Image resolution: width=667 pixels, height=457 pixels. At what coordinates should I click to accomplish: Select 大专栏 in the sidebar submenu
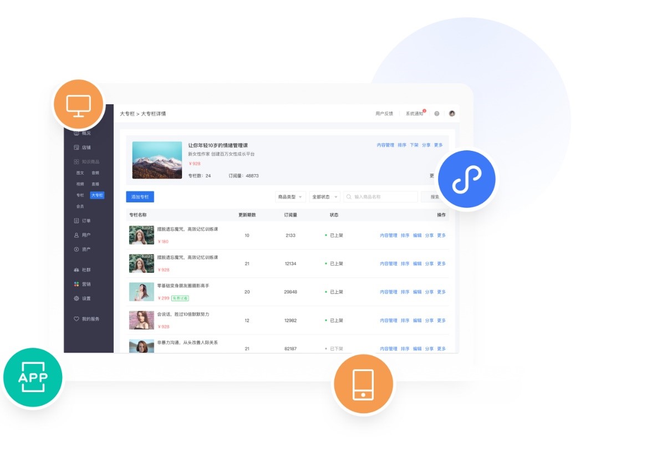(97, 195)
